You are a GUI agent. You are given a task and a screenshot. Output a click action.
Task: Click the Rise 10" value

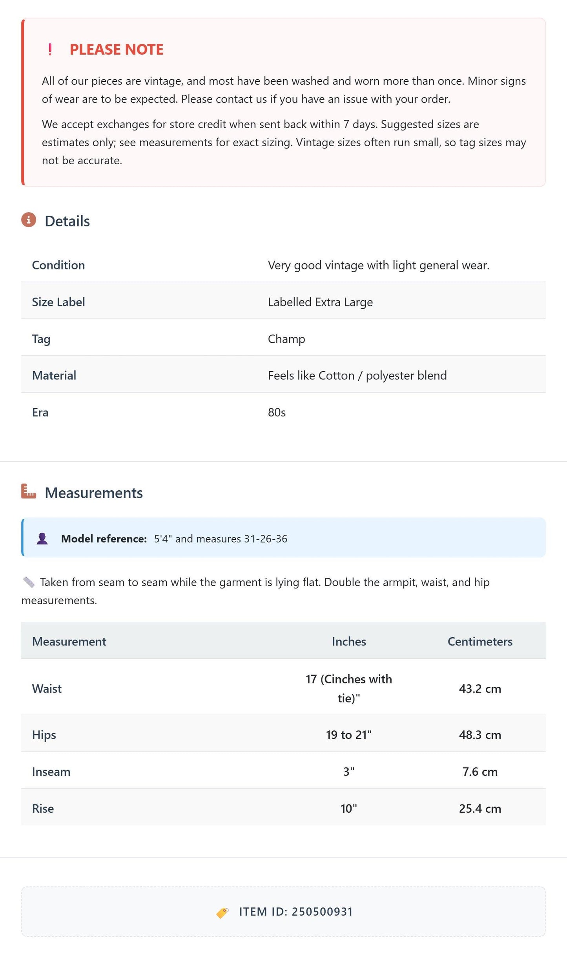tap(349, 808)
